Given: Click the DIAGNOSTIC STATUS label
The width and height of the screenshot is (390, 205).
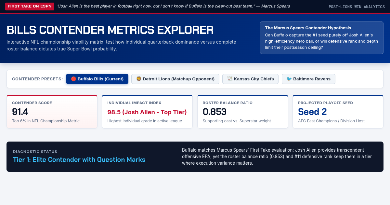Looking at the screenshot, I should pos(35,152).
